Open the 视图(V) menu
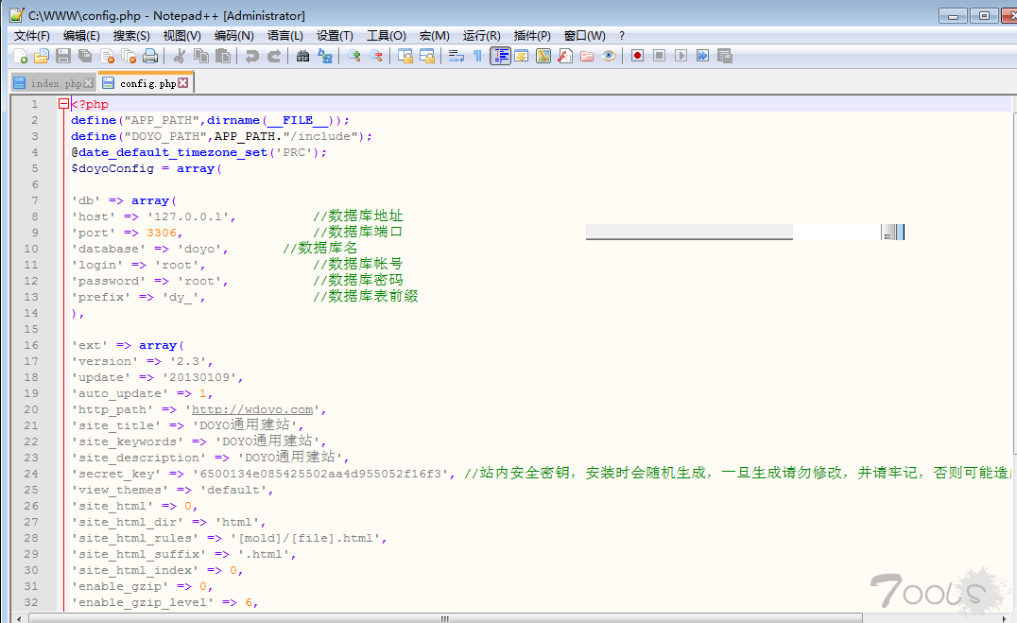Image resolution: width=1017 pixels, height=623 pixels. (182, 36)
